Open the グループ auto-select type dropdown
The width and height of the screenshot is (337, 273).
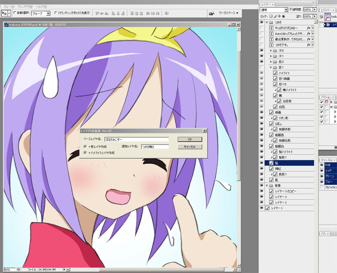tap(48, 14)
